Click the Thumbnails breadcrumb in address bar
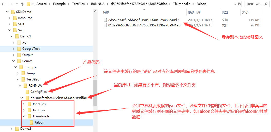 182,4
